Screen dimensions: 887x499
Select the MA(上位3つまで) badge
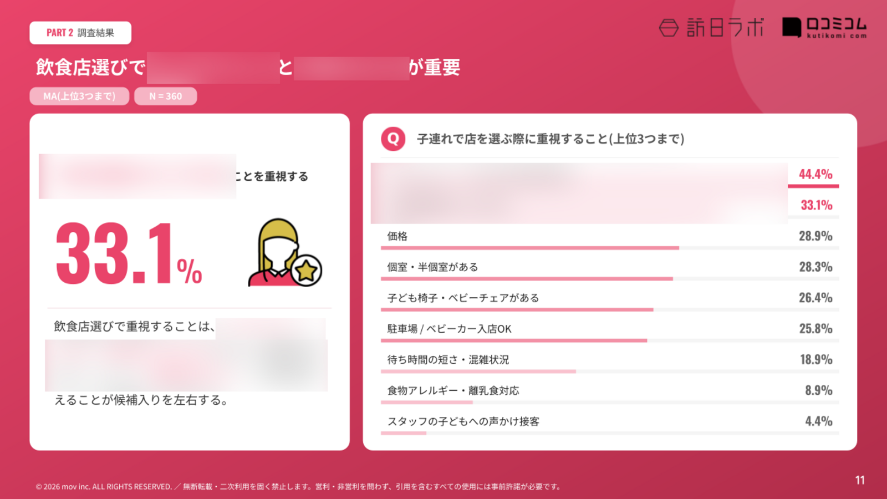click(x=79, y=96)
